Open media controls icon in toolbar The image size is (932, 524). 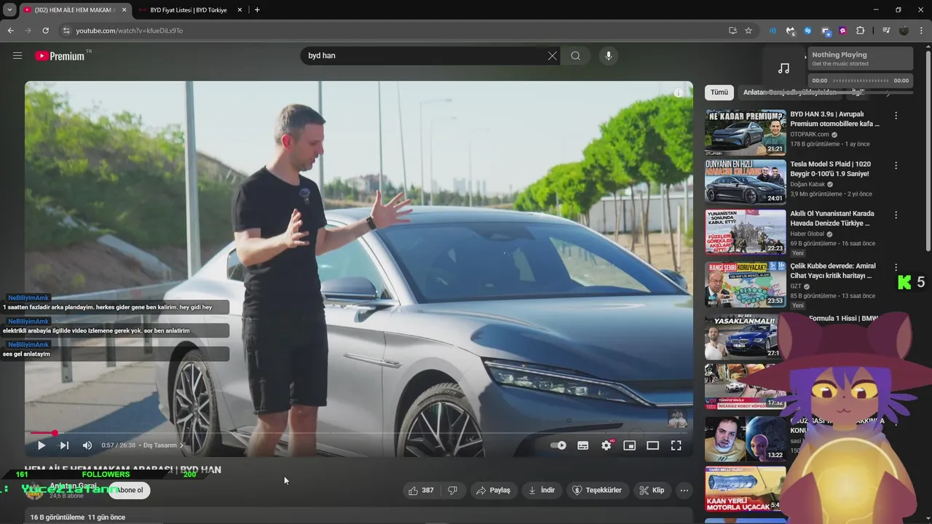point(886,31)
